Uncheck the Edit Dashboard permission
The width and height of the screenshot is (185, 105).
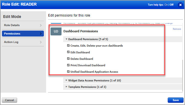(68, 52)
